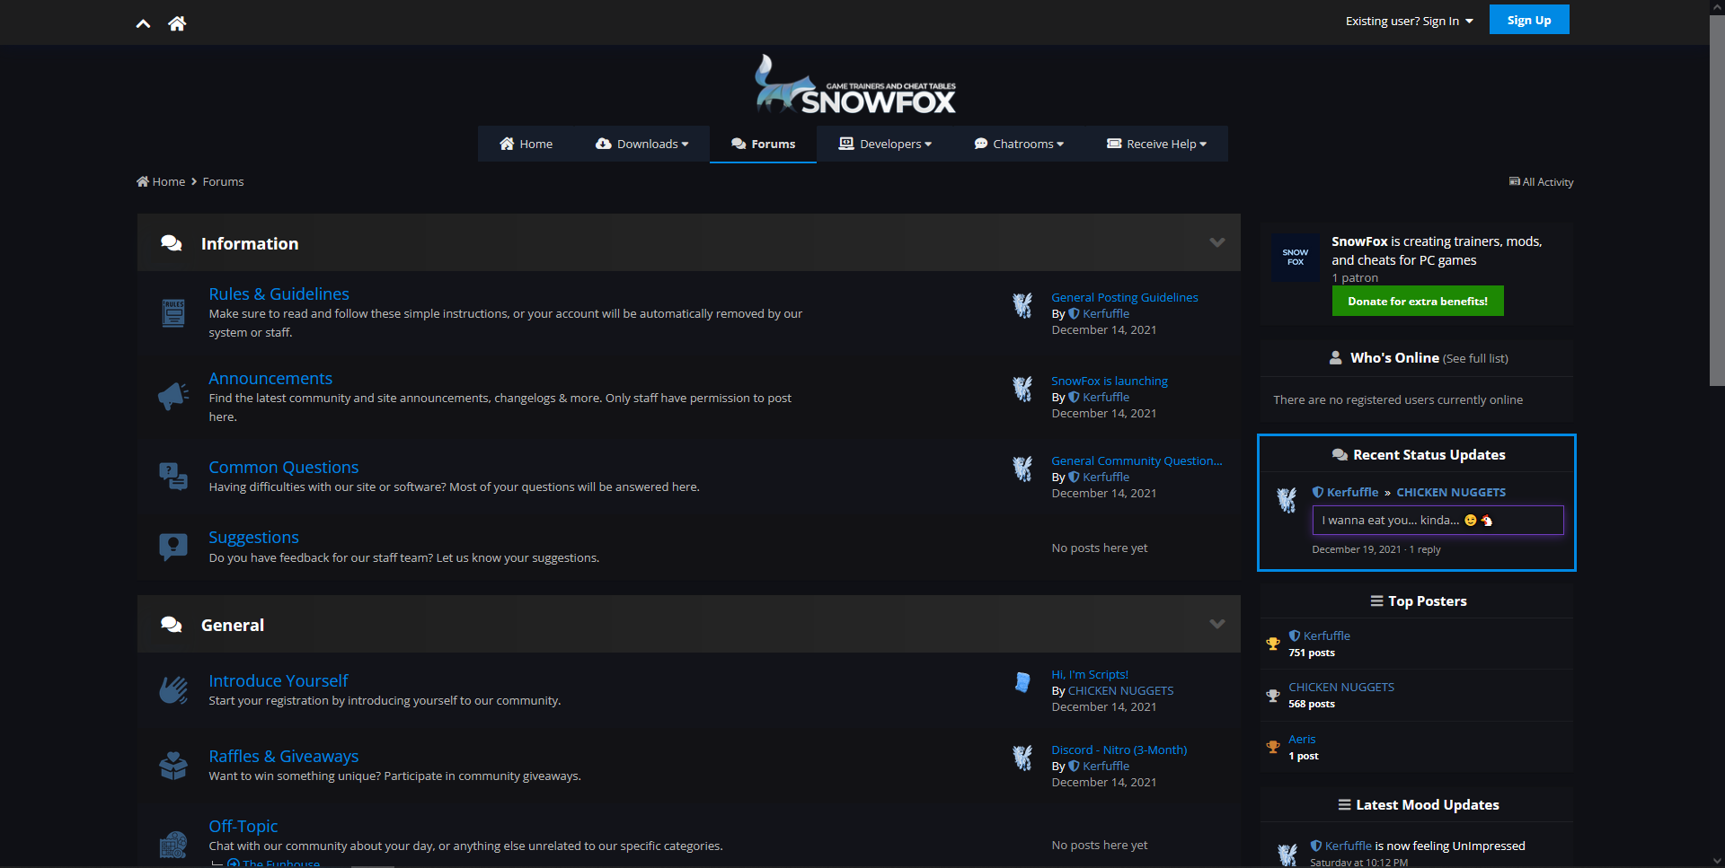Open the Common Questions forum

283,467
